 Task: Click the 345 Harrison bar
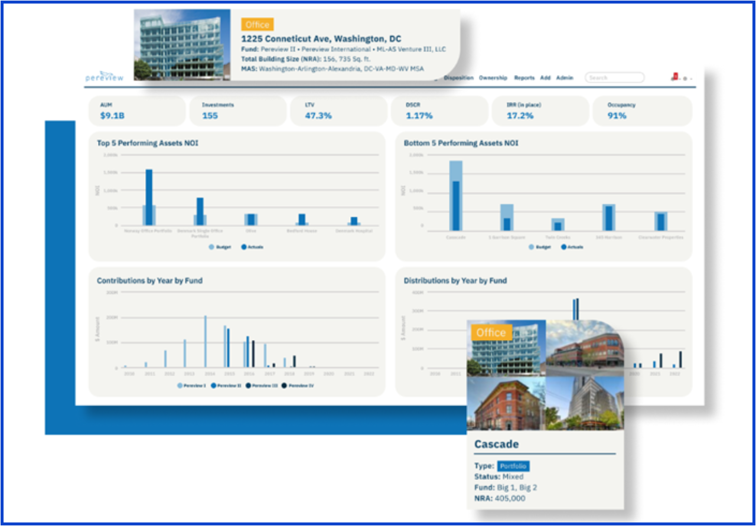coord(609,217)
